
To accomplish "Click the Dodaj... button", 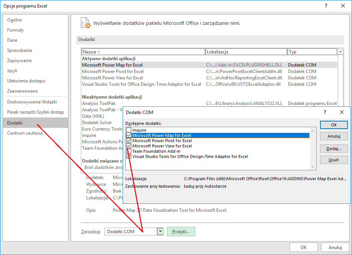I will coord(334,149).
